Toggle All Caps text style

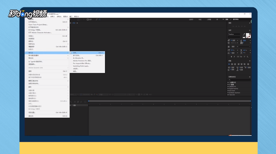(x=238, y=57)
